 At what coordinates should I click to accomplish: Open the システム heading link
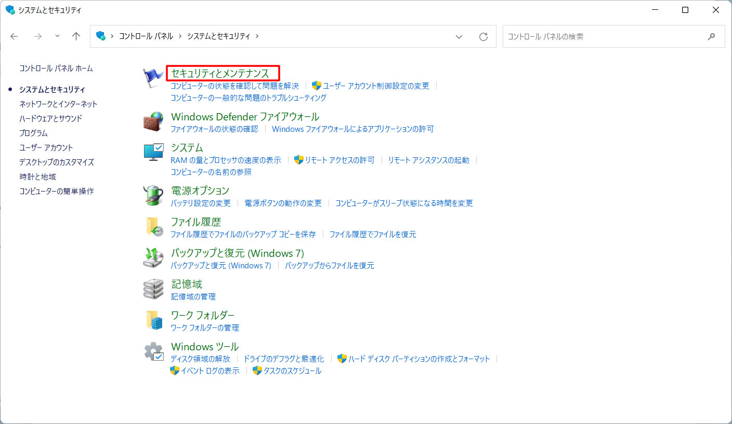click(x=187, y=148)
